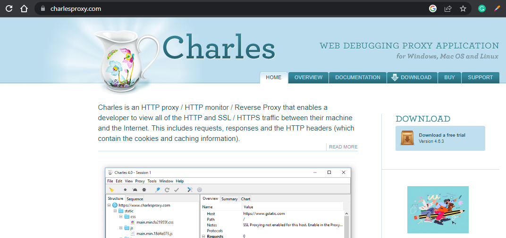Click the Version 4.6.3 text
Image resolution: width=506 pixels, height=238 pixels.
coord(431,141)
